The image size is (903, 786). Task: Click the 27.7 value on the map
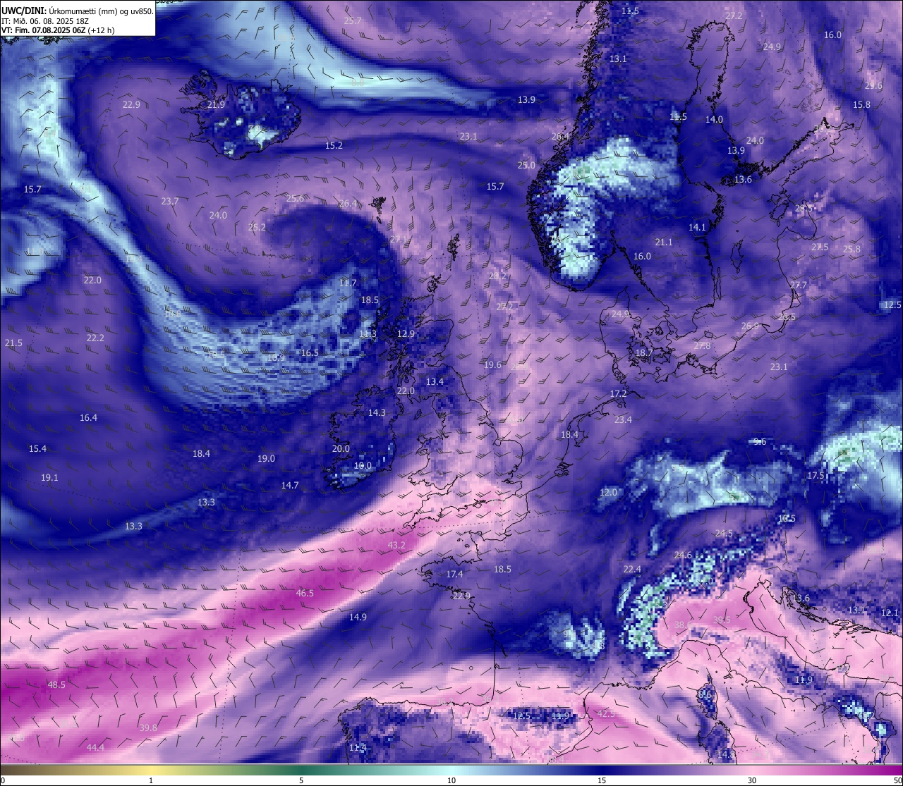pos(798,285)
